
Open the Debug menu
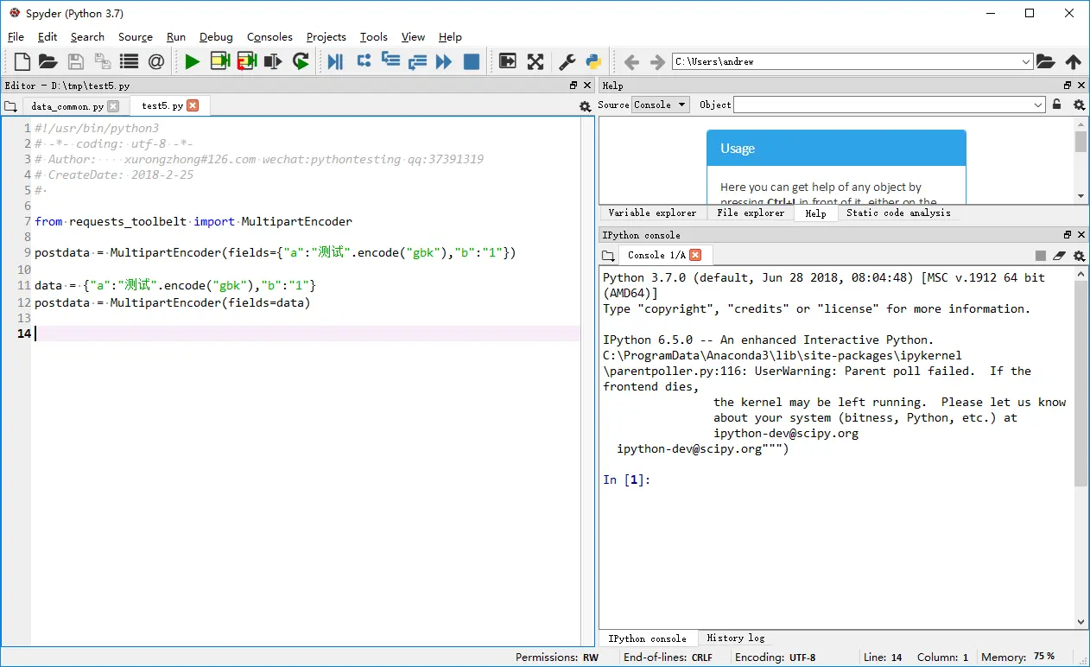(216, 37)
